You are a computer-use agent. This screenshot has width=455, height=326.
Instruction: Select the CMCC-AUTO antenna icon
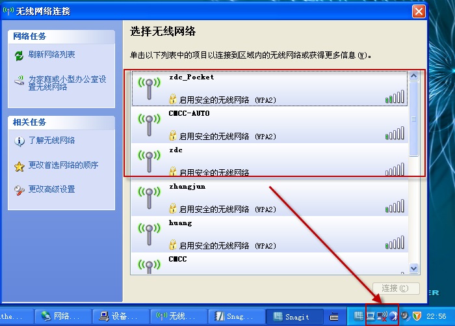point(149,125)
